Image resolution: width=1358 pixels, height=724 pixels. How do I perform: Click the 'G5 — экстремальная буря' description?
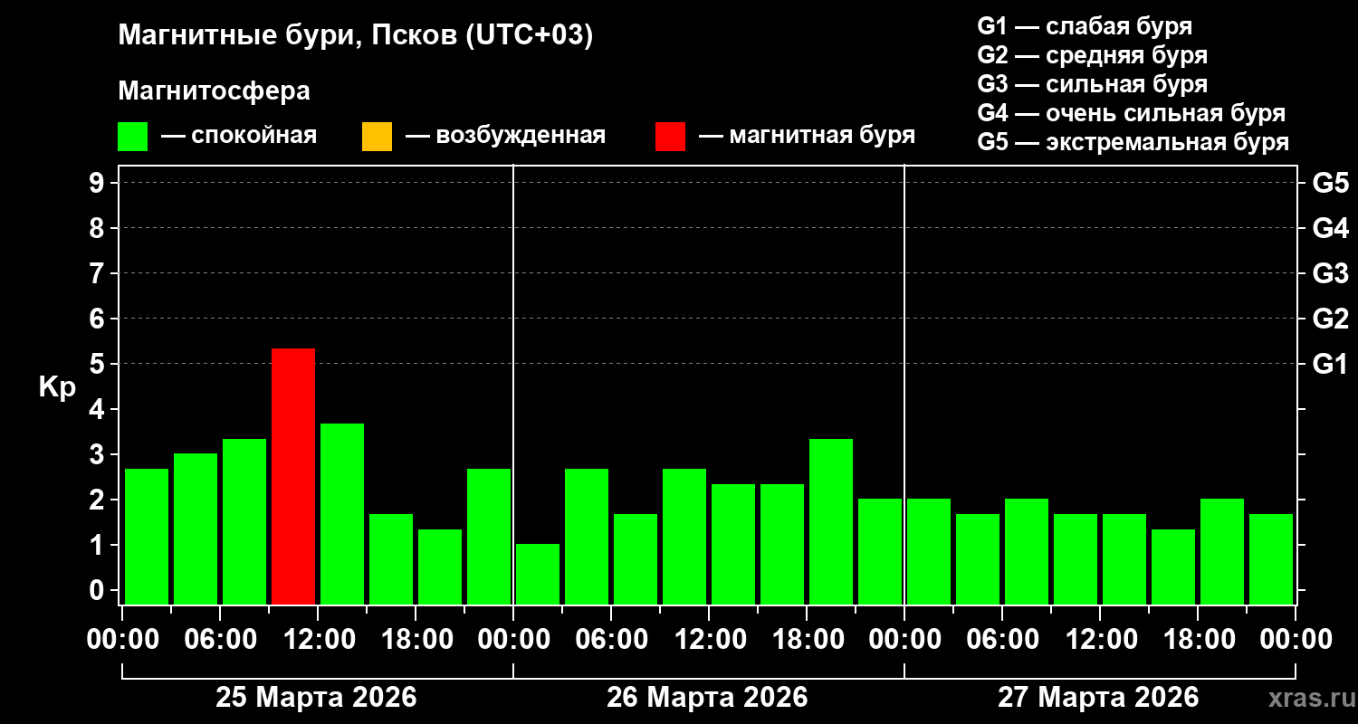click(1133, 143)
